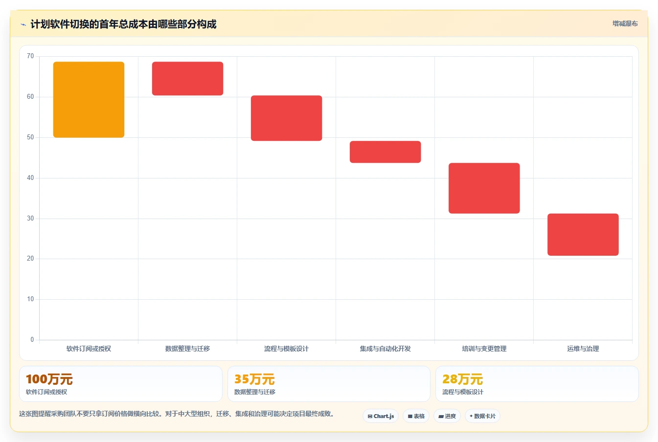Open the 35万元 数据整理与迁移 card
The image size is (658, 442).
click(x=329, y=384)
